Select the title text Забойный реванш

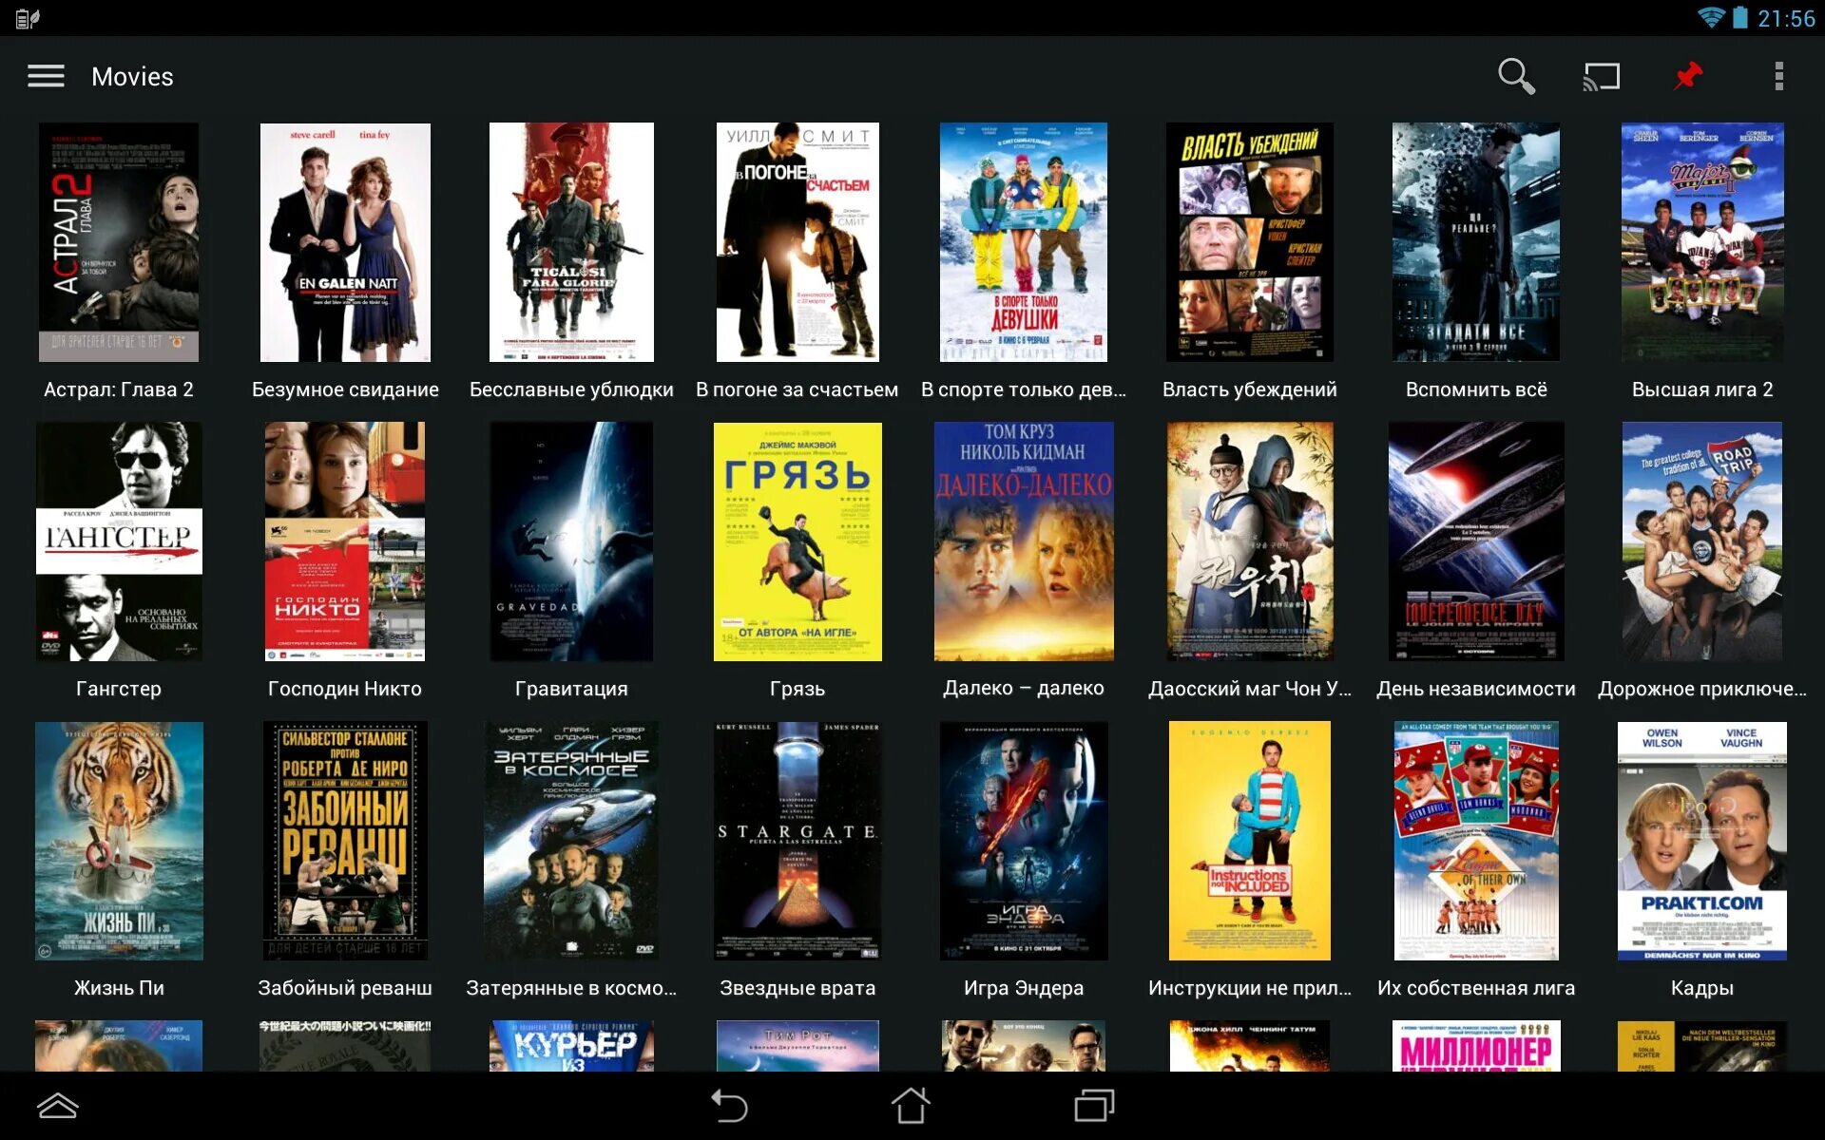tap(345, 988)
